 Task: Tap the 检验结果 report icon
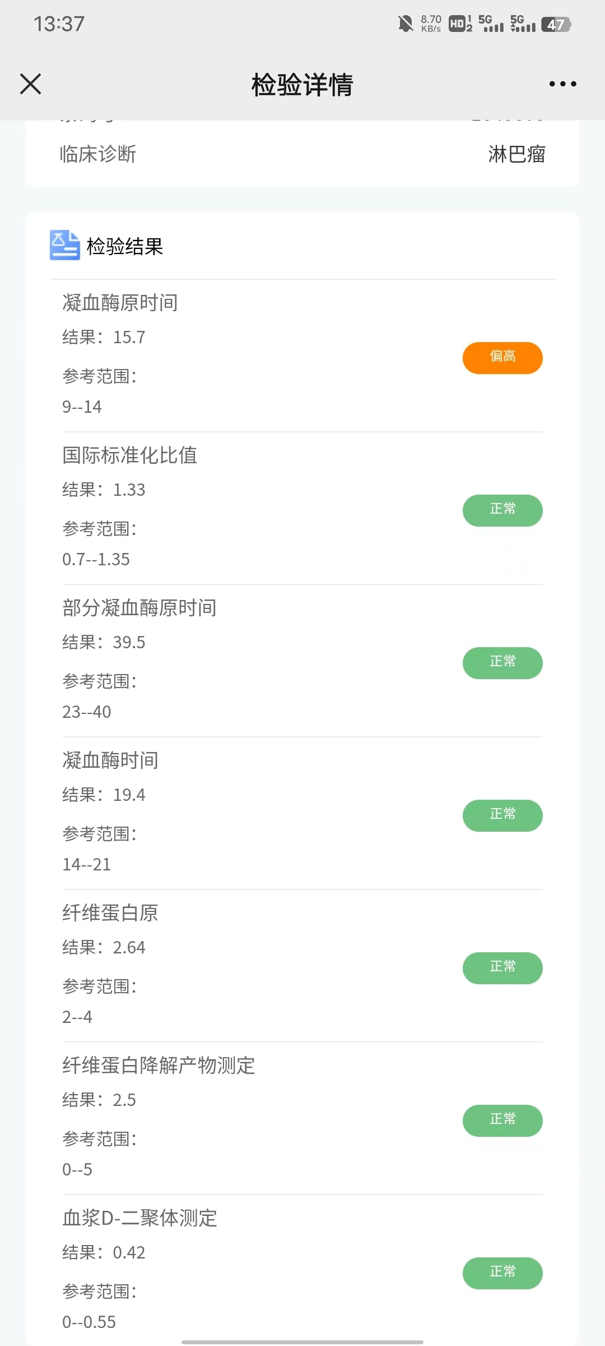click(x=64, y=245)
